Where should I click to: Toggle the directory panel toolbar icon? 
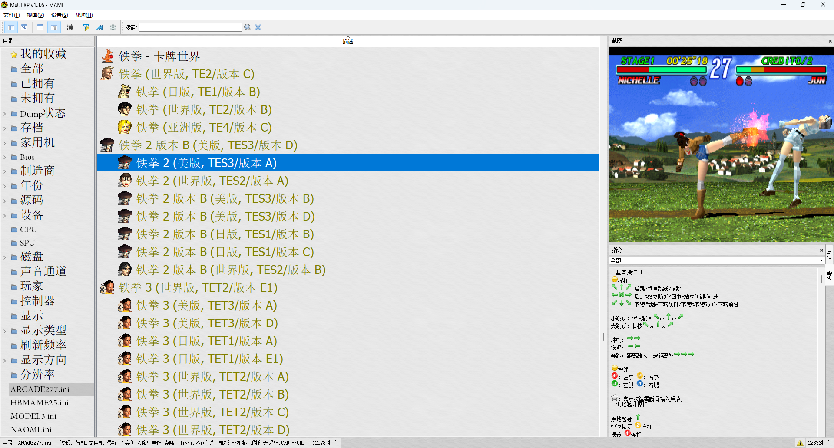coord(11,27)
